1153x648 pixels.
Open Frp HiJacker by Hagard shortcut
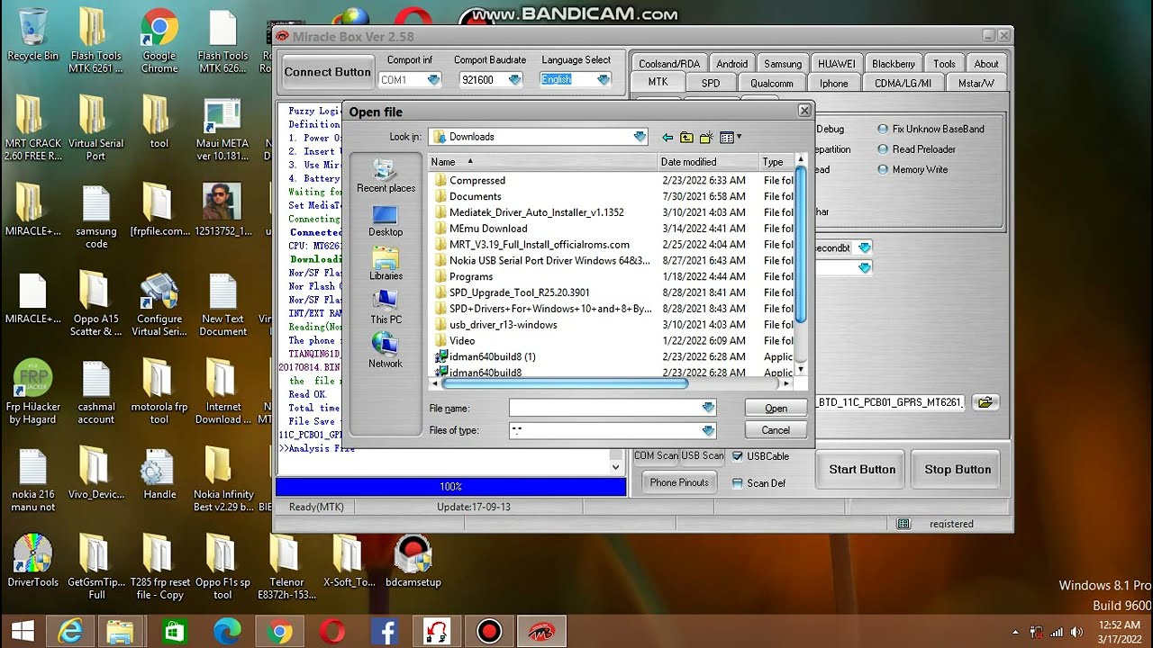32,391
